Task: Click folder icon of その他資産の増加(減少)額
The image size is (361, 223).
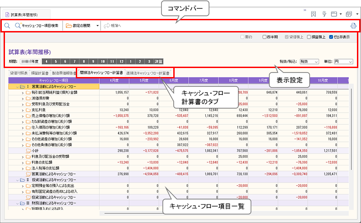Action: point(28,139)
